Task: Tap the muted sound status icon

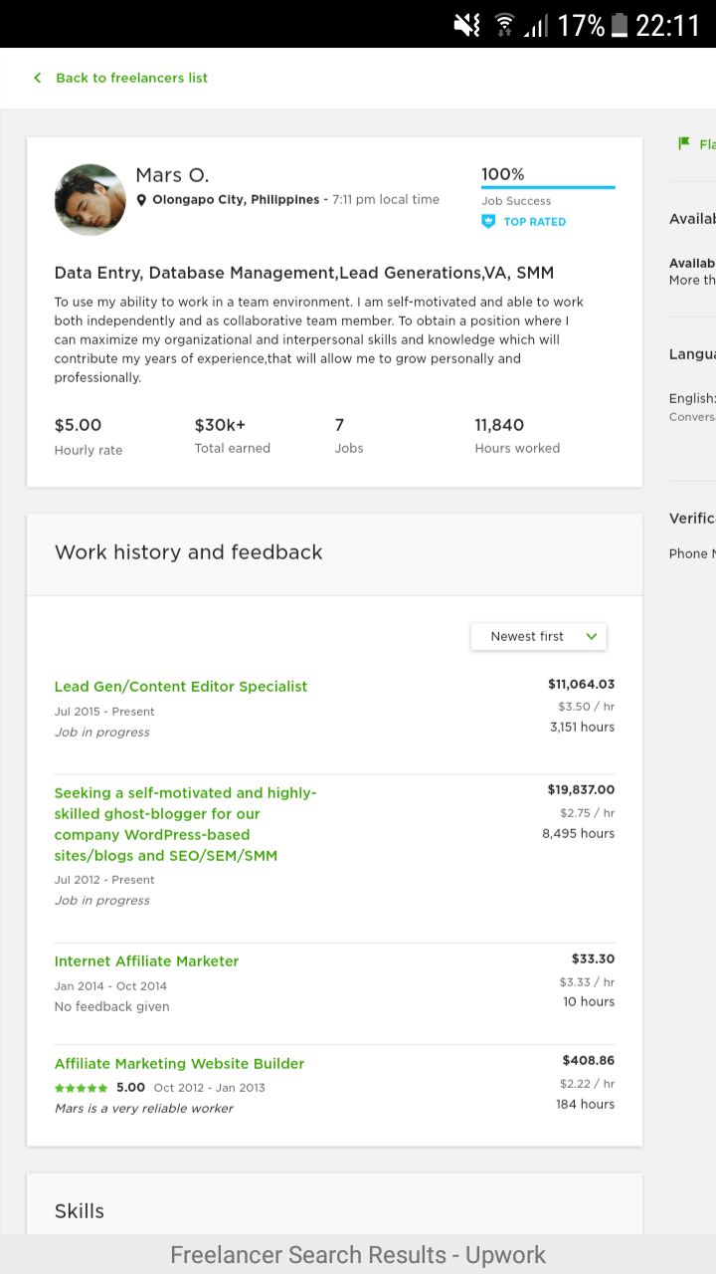Action: tap(467, 25)
